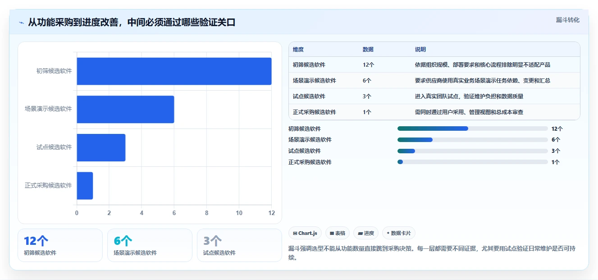
Task: Click the 场景演示候选软件 bar in chart
Action: 125,109
